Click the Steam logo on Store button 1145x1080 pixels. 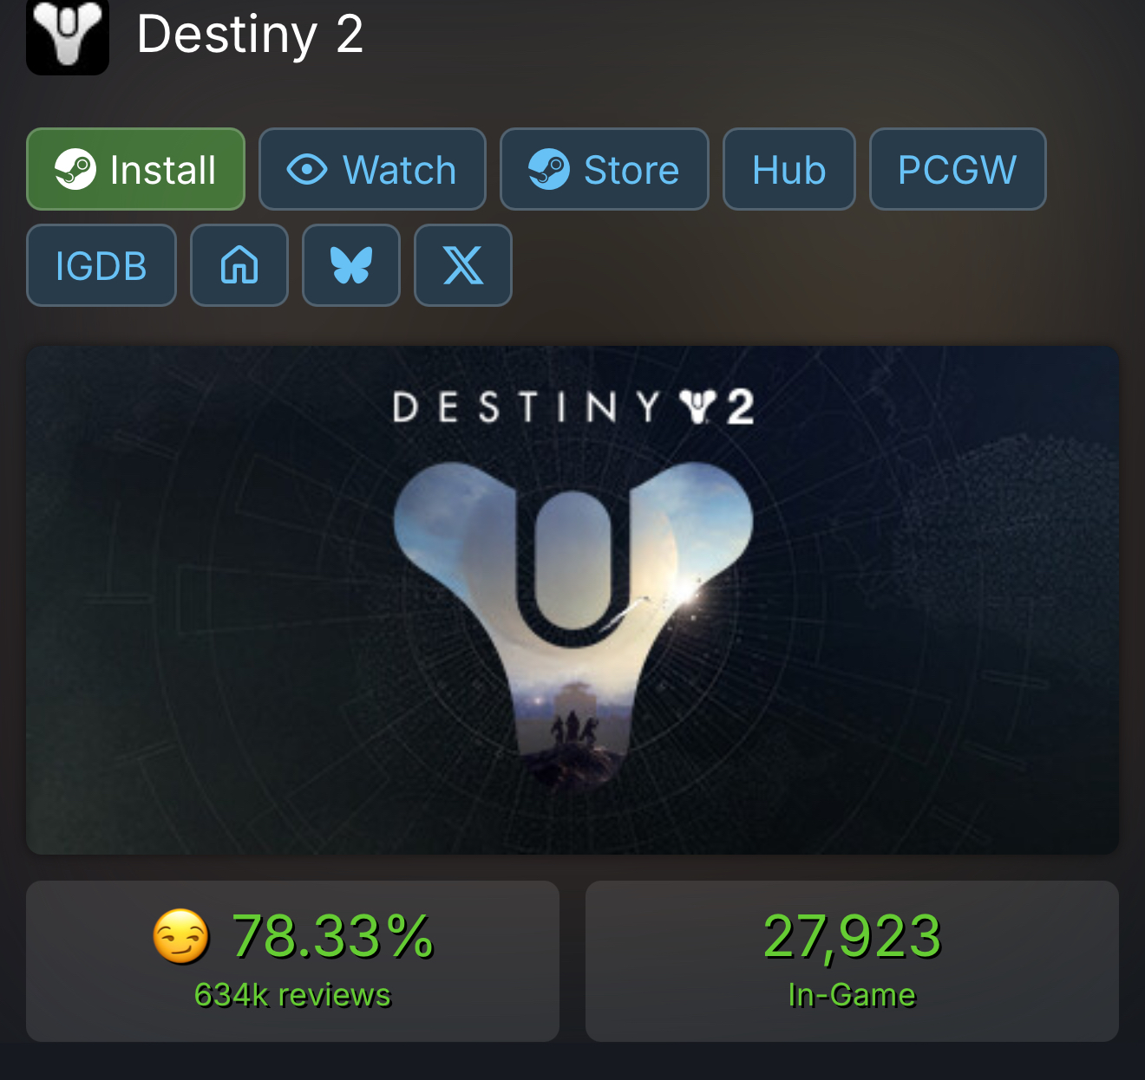coord(549,169)
